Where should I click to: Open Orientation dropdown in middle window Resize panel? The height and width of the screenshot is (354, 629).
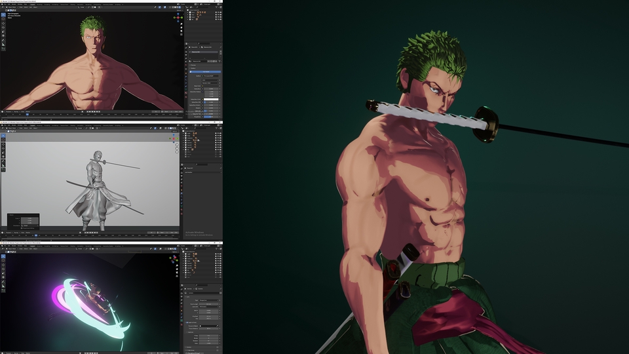(29, 226)
